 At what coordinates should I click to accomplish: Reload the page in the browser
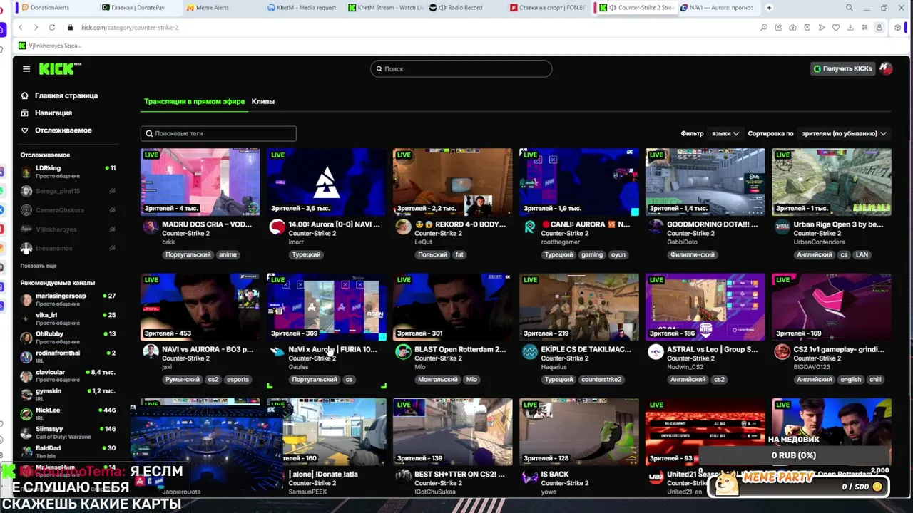52,27
